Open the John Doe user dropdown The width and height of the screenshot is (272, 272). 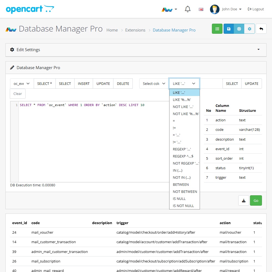coord(226,9)
